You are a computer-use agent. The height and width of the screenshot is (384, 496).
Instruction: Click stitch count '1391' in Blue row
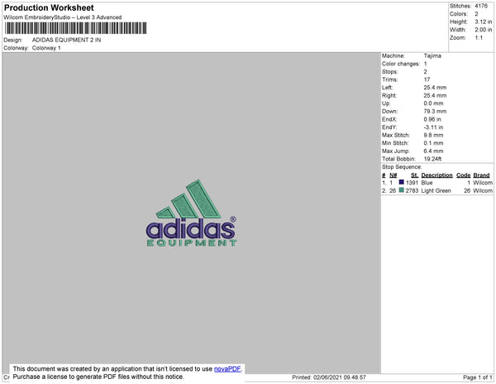412,183
